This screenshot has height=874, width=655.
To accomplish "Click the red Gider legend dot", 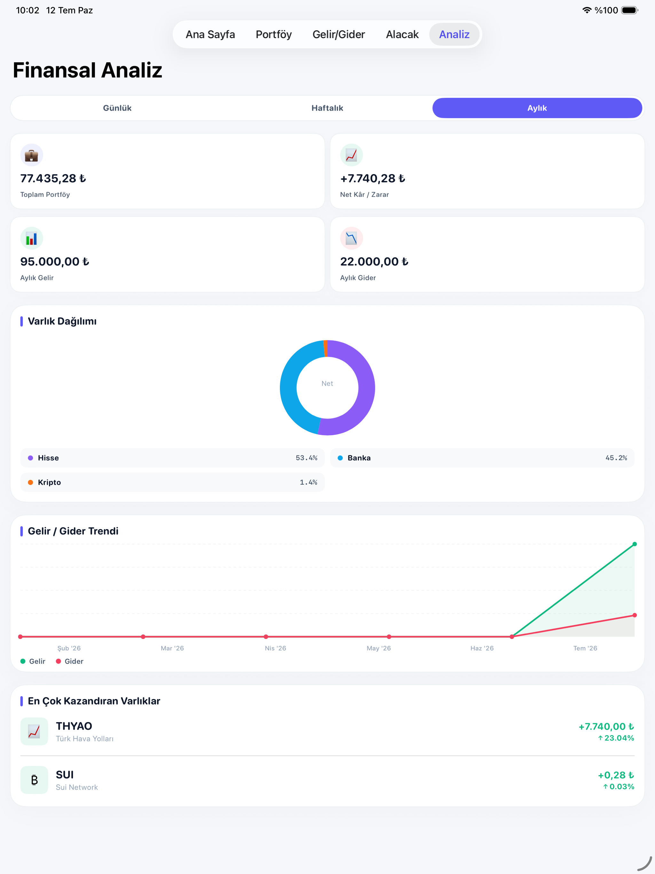I will point(59,662).
